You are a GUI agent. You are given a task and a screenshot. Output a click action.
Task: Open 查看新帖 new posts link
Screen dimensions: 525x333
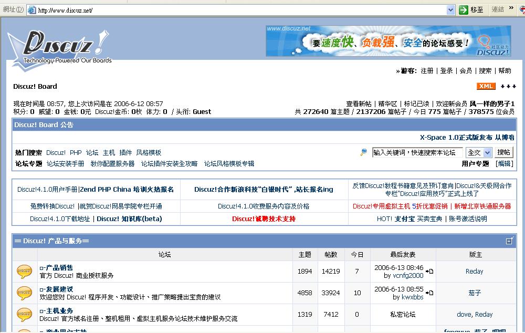(x=359, y=104)
